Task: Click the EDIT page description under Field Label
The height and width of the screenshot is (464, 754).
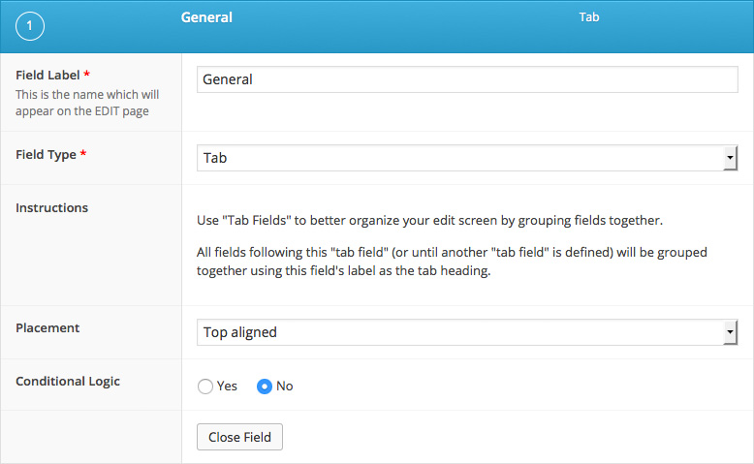Action: click(87, 103)
